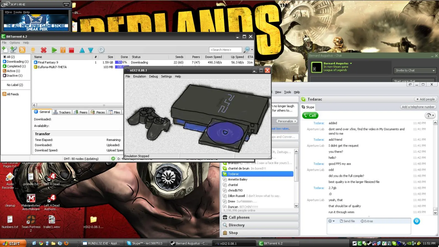
Task: Launch Chrome from the quick launch bar
Action: (41, 243)
